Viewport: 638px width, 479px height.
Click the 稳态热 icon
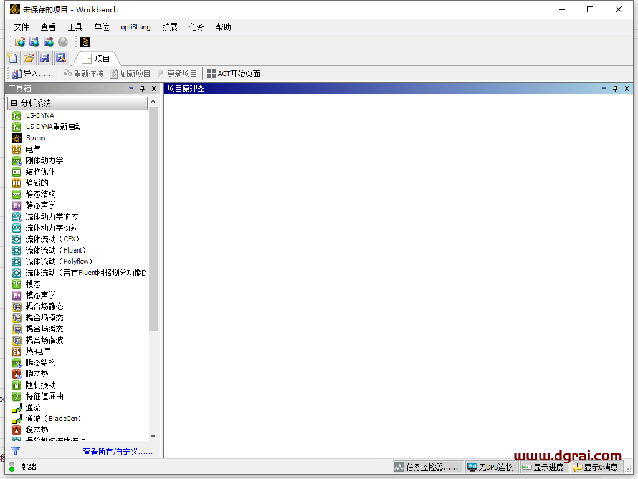pyautogui.click(x=16, y=430)
